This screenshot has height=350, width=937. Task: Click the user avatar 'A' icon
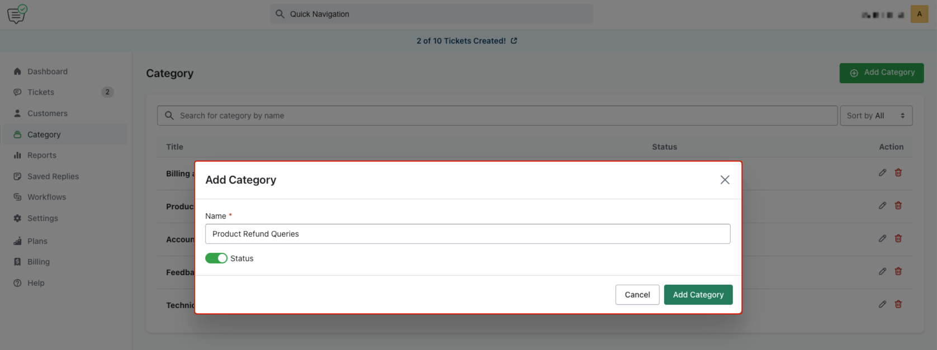click(919, 15)
